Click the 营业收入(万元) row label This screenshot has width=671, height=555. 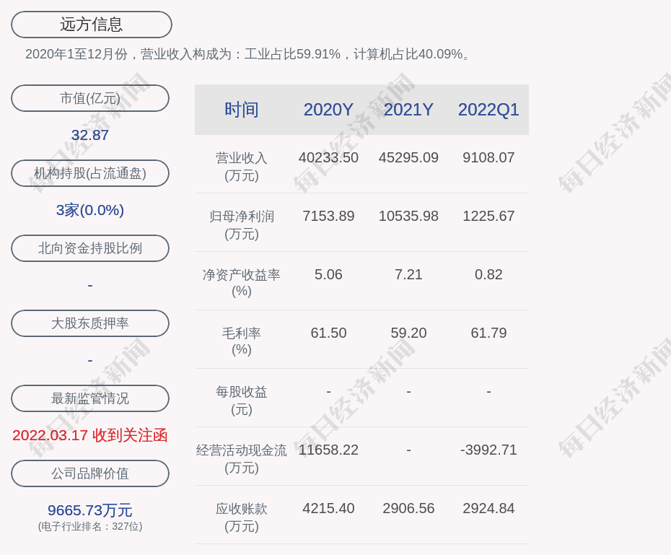pyautogui.click(x=242, y=167)
